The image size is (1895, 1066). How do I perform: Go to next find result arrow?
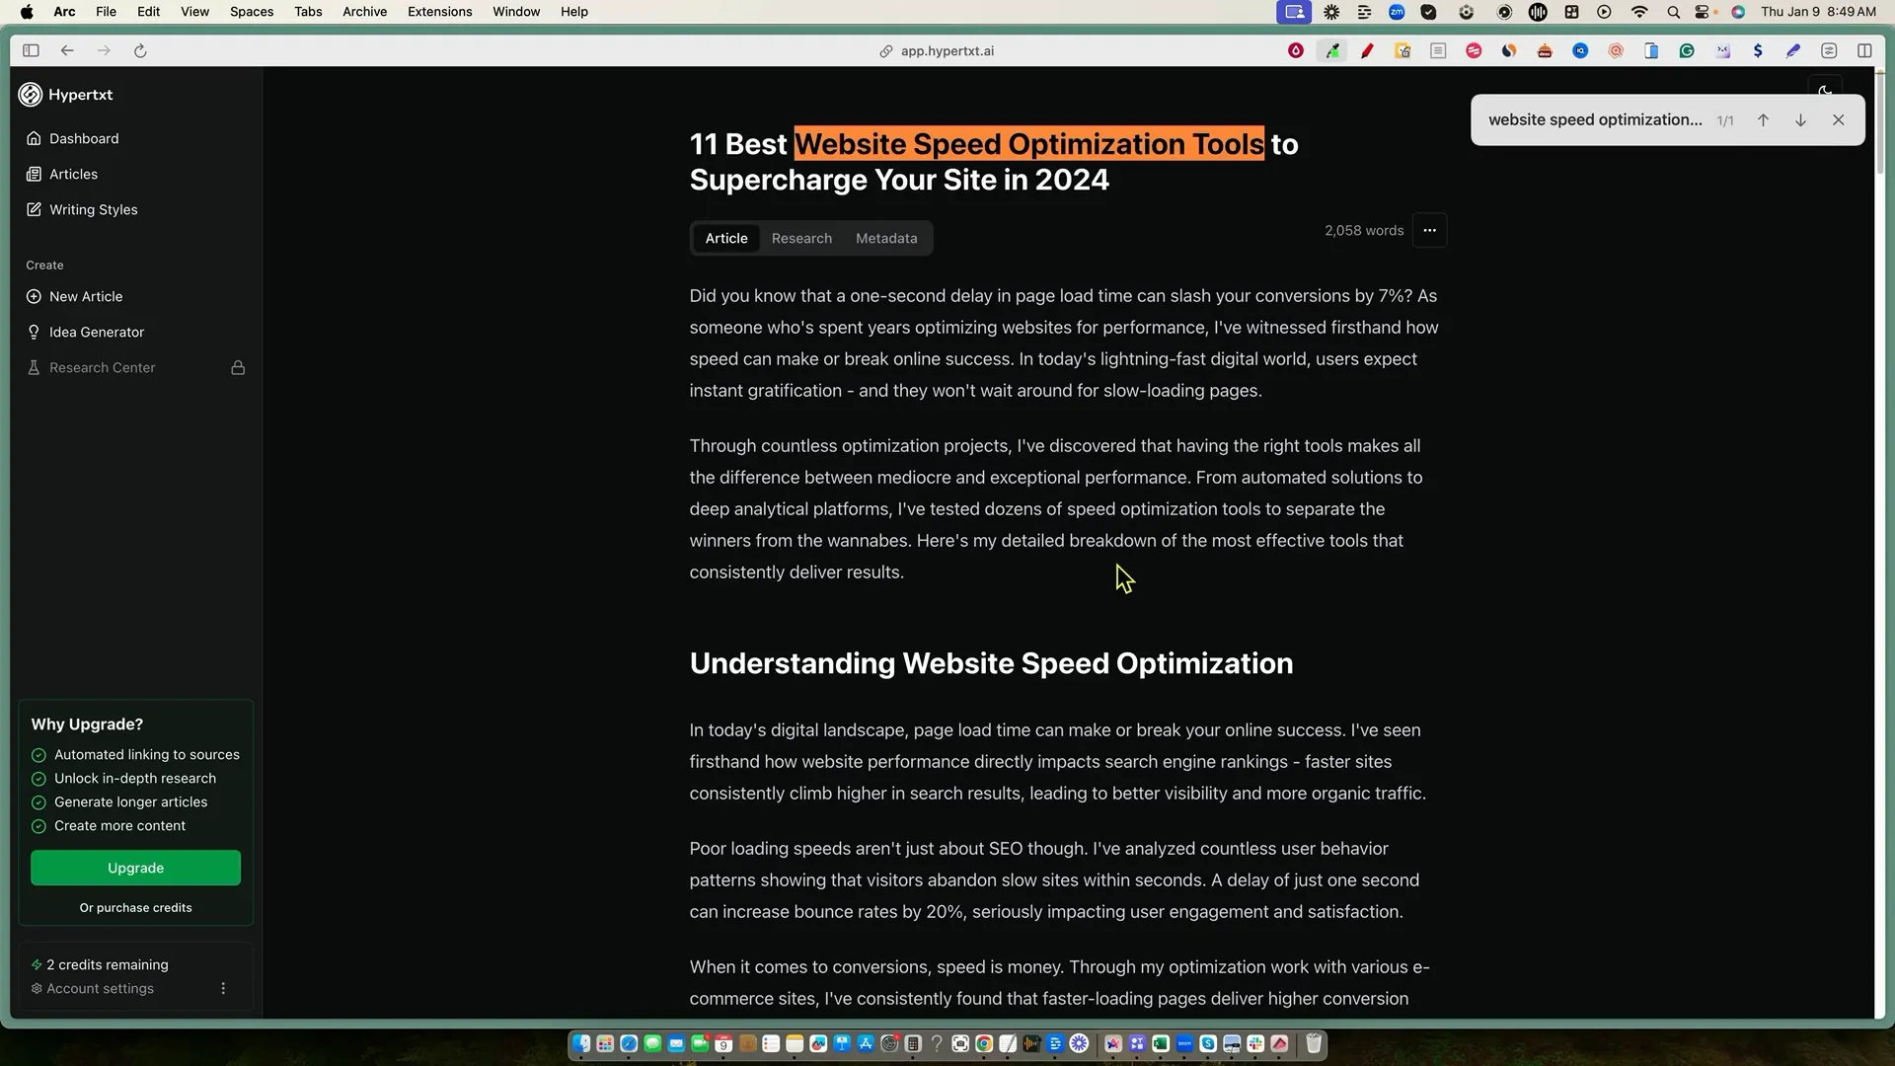(x=1800, y=120)
